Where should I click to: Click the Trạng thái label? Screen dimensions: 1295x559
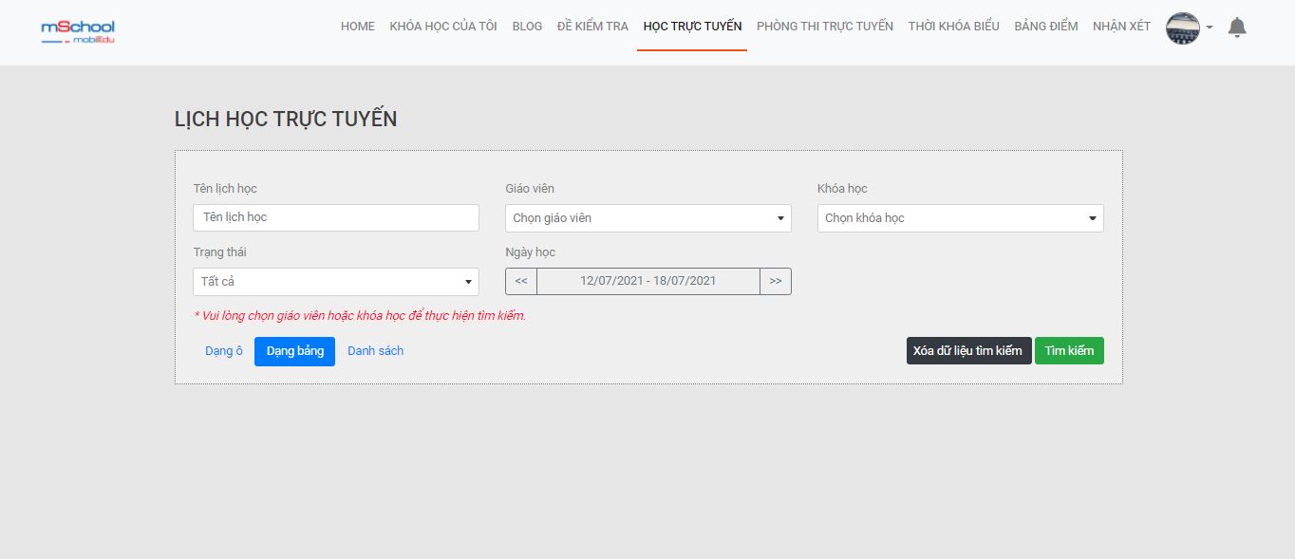click(x=220, y=252)
